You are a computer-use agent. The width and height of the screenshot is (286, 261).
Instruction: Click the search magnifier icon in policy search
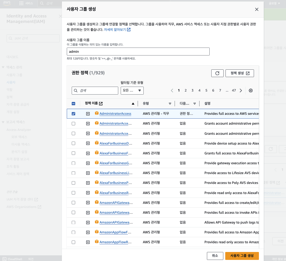coord(76,90)
